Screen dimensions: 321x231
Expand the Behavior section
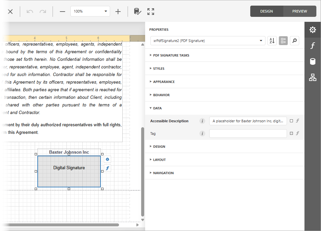[x=224, y=95]
